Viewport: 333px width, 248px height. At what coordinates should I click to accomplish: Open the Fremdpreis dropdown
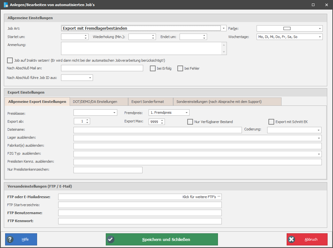187,112
